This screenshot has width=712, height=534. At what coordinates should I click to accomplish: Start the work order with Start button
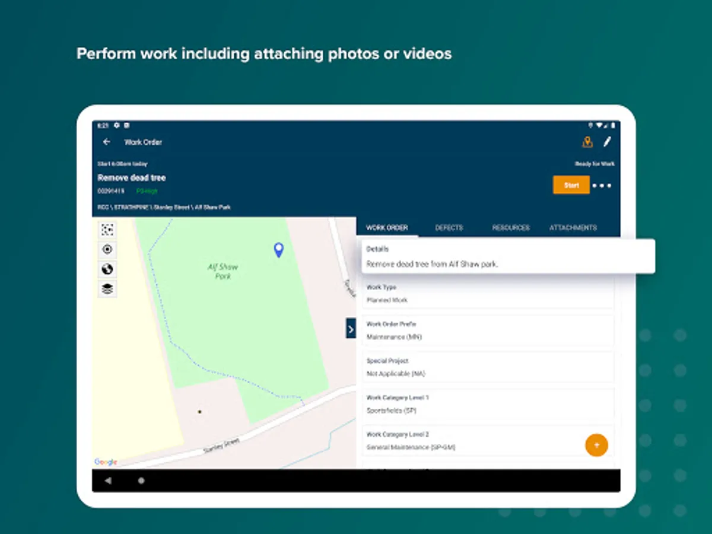(571, 185)
